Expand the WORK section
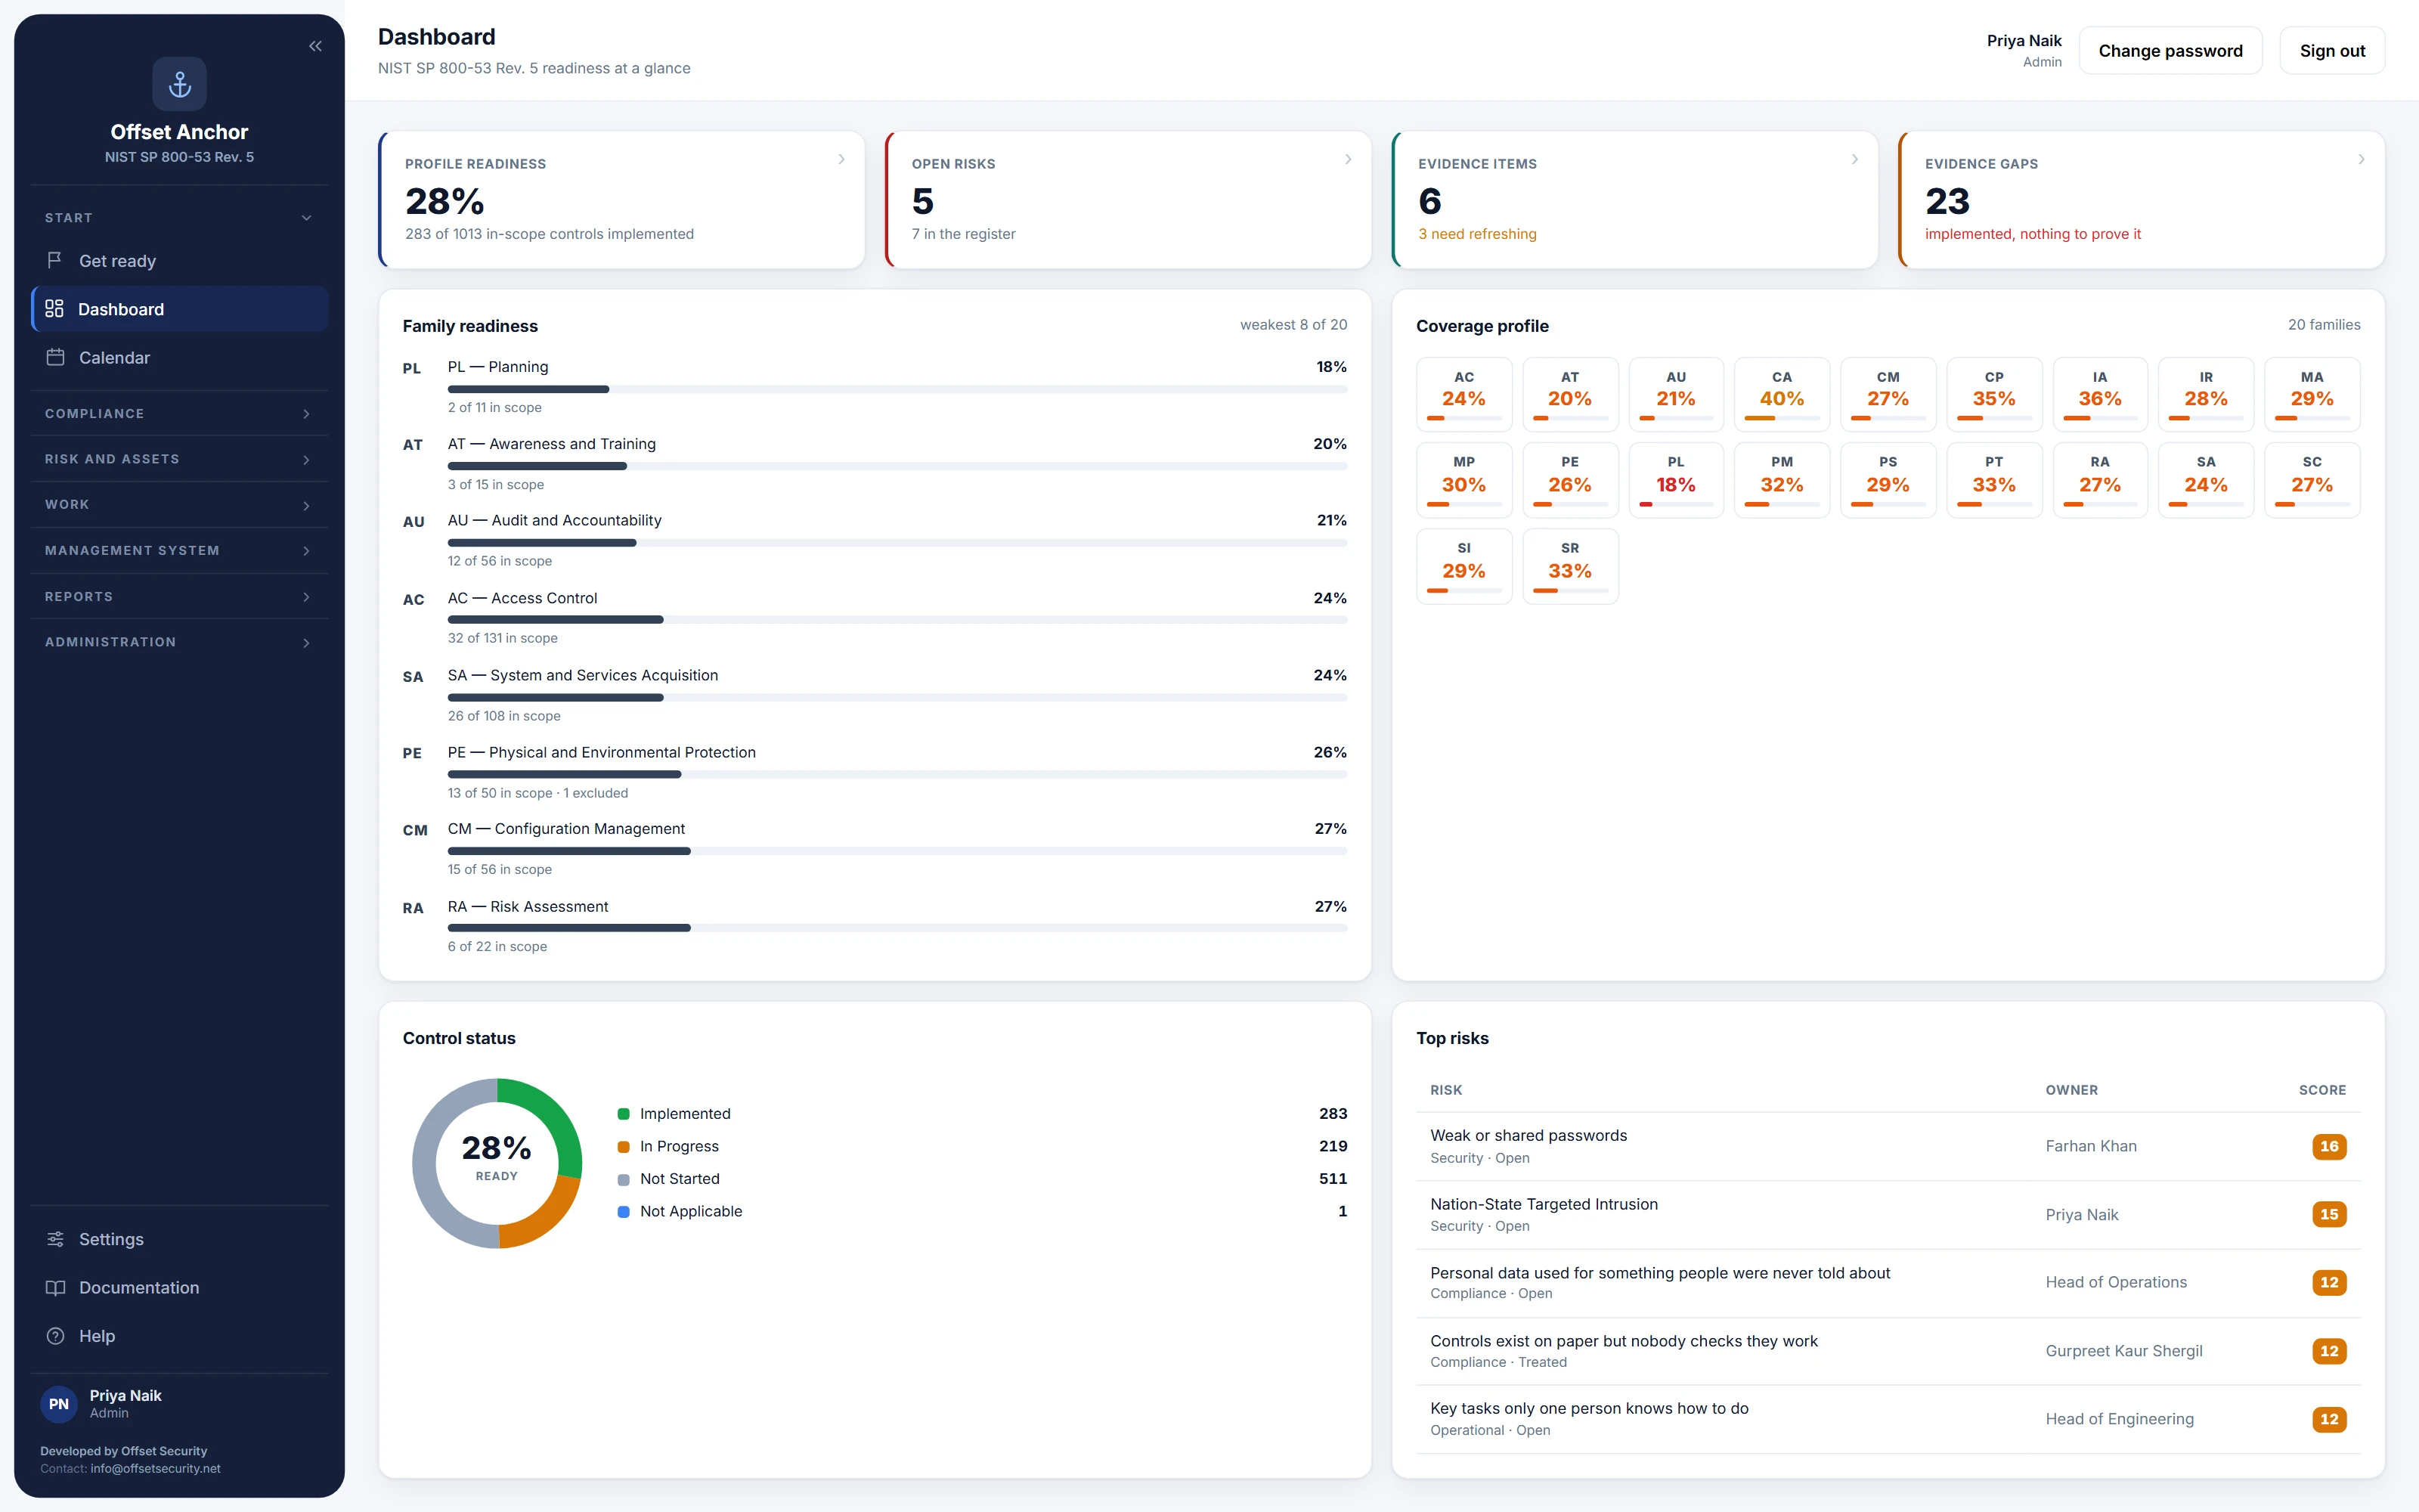Viewport: 2419px width, 1512px height. pos(180,505)
